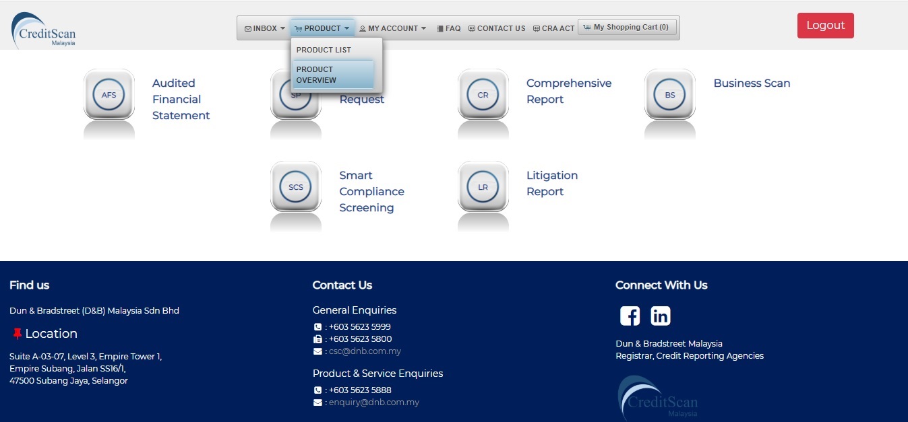This screenshot has width=908, height=422.
Task: Click the CreditScan Malaysia footer logo
Action: 657,398
